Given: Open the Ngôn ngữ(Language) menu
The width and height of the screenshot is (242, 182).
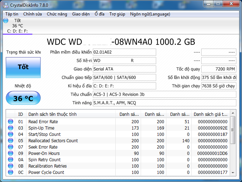Looking at the screenshot, I should [150, 14].
